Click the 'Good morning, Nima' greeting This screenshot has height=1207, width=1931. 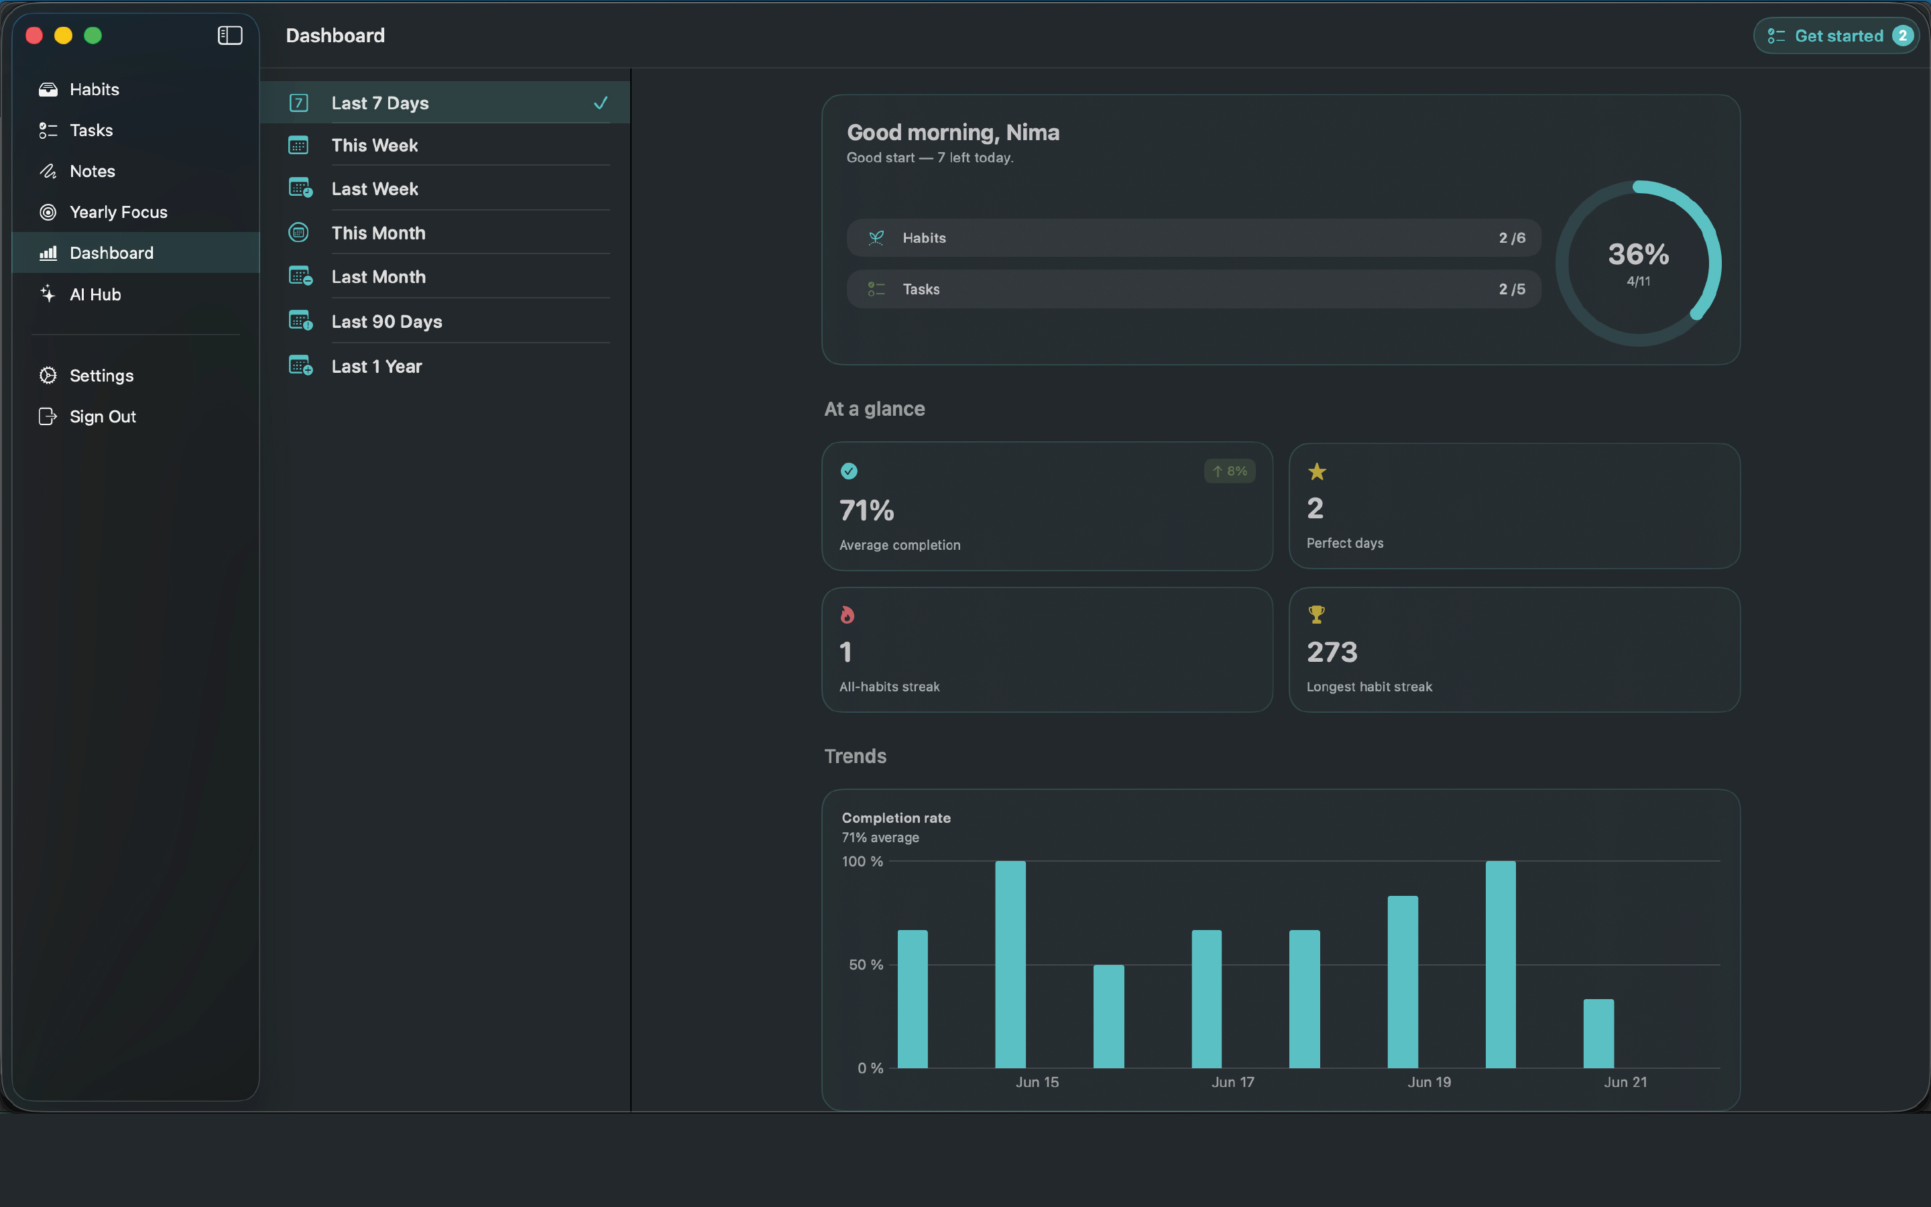[x=953, y=133]
